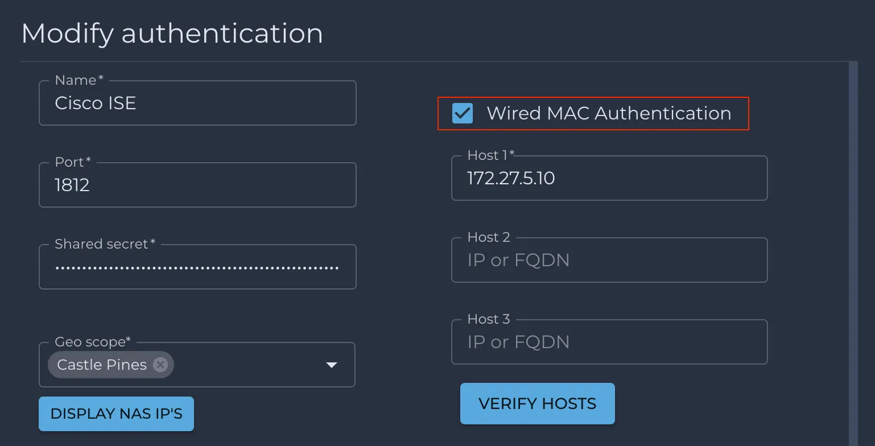The image size is (875, 446).
Task: Click the vertical scrollbar of the form
Action: (853, 254)
